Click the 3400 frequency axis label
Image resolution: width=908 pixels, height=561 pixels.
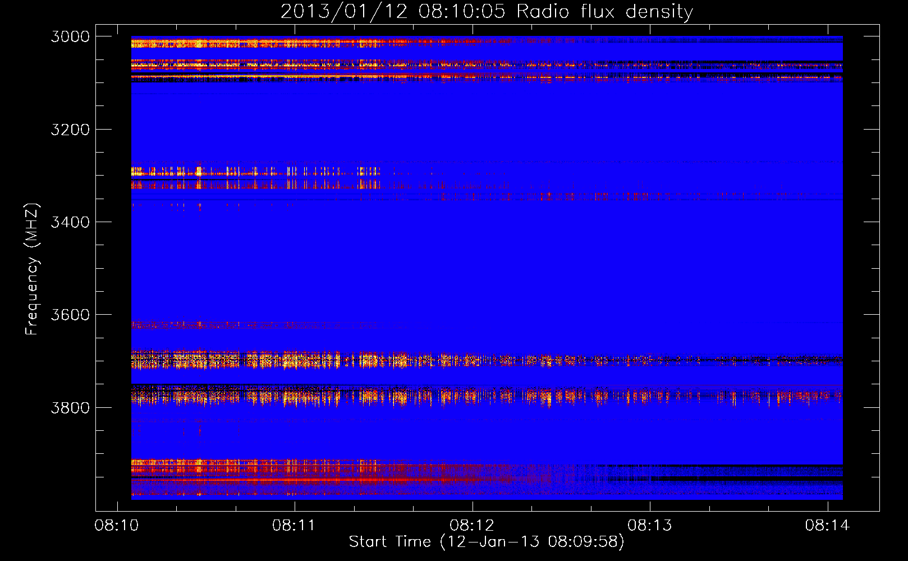click(x=70, y=222)
